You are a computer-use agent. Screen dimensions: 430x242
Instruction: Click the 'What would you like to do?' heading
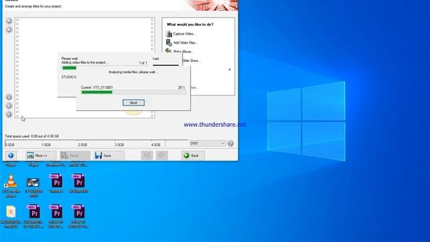click(x=190, y=24)
